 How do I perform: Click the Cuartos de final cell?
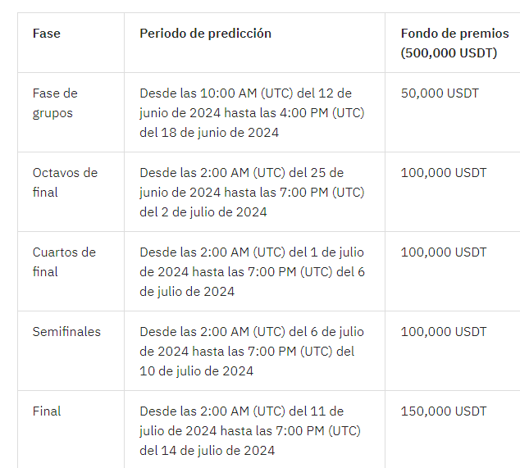64,262
